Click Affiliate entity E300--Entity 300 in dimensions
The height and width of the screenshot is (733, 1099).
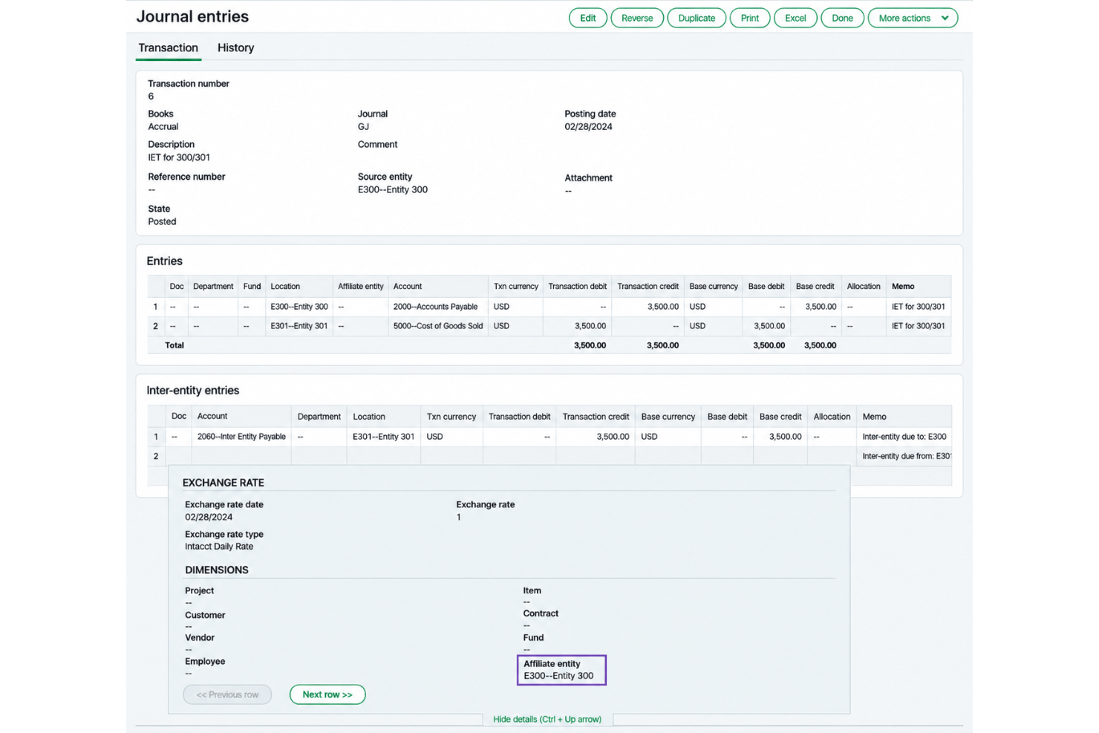click(558, 676)
